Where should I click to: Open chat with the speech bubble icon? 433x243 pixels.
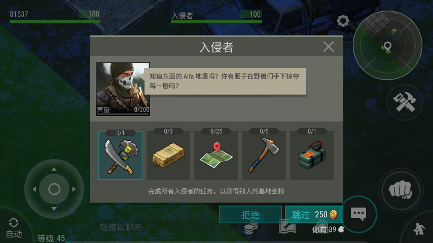(358, 214)
